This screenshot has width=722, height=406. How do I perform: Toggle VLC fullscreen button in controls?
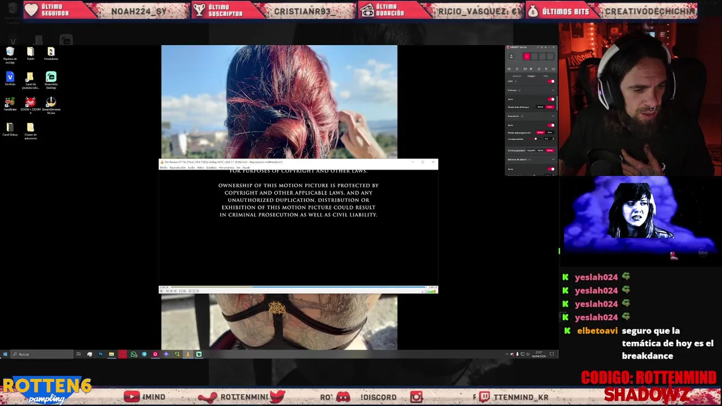(180, 291)
